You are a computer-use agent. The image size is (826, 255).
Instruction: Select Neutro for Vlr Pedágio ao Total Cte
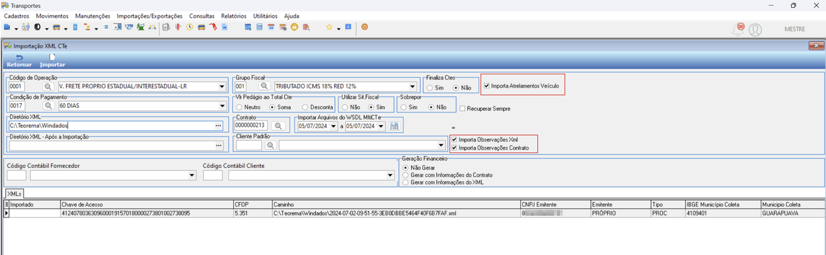pyautogui.click(x=239, y=107)
